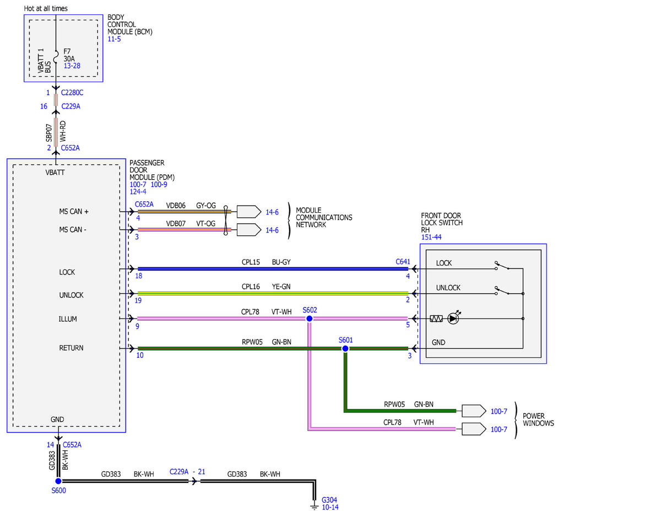Click the 'MODULE COMMUNICATIONS NETWORK' label

[324, 218]
